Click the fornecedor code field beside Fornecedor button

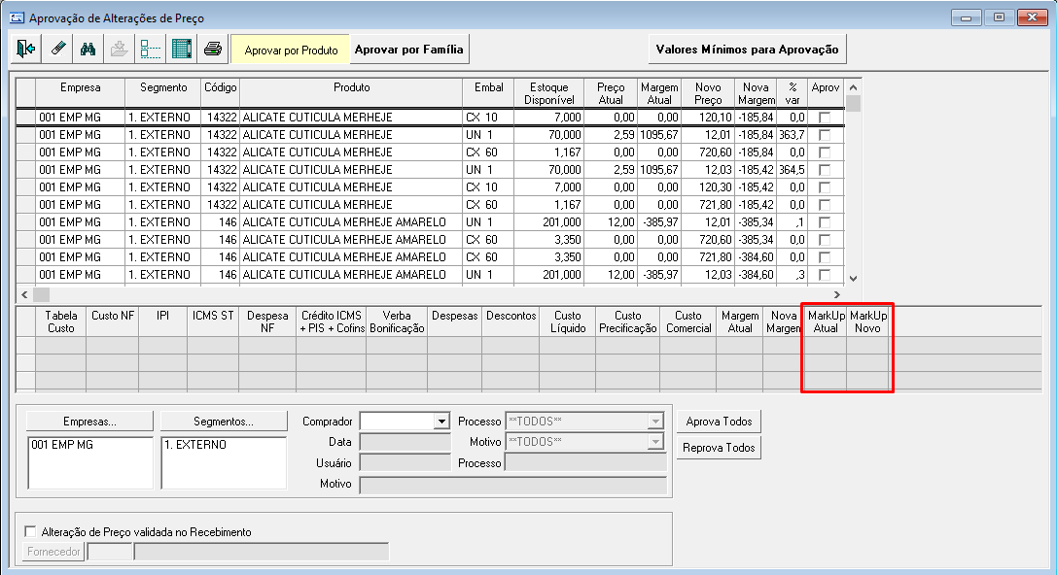(109, 552)
